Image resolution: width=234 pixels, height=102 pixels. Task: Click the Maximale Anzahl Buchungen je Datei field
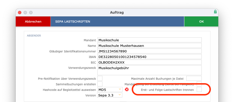tap(194, 78)
